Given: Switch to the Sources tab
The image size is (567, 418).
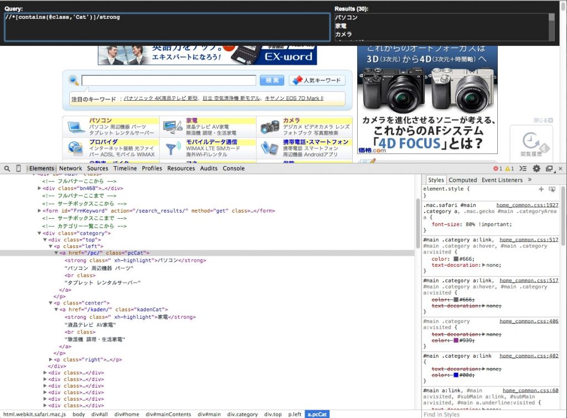Looking at the screenshot, I should point(97,168).
